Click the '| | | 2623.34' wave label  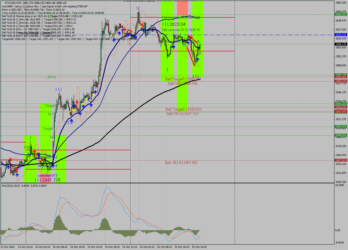(174, 24)
